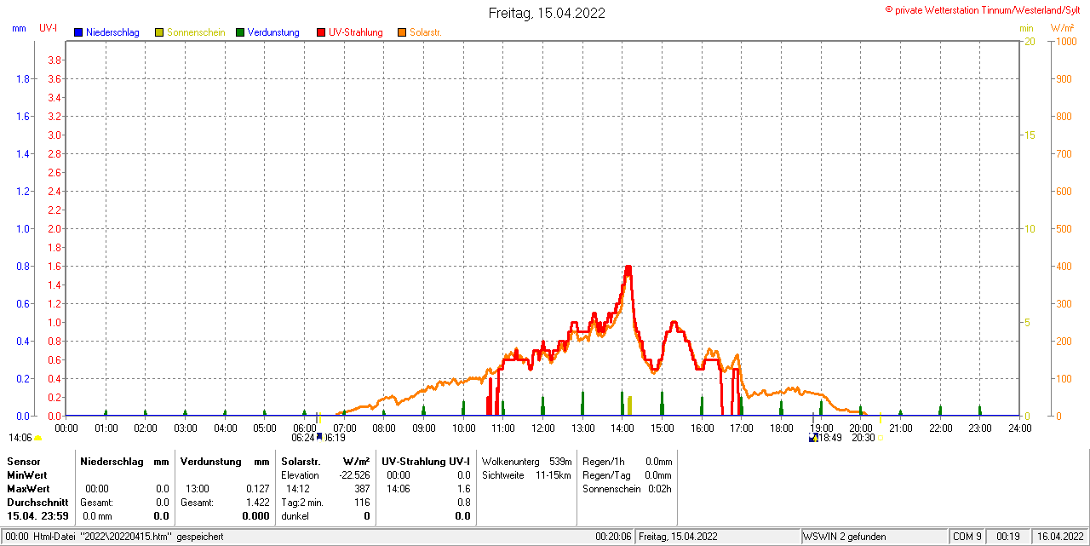
Task: Select the Solarstr. legend label above the chart
Action: 425,32
